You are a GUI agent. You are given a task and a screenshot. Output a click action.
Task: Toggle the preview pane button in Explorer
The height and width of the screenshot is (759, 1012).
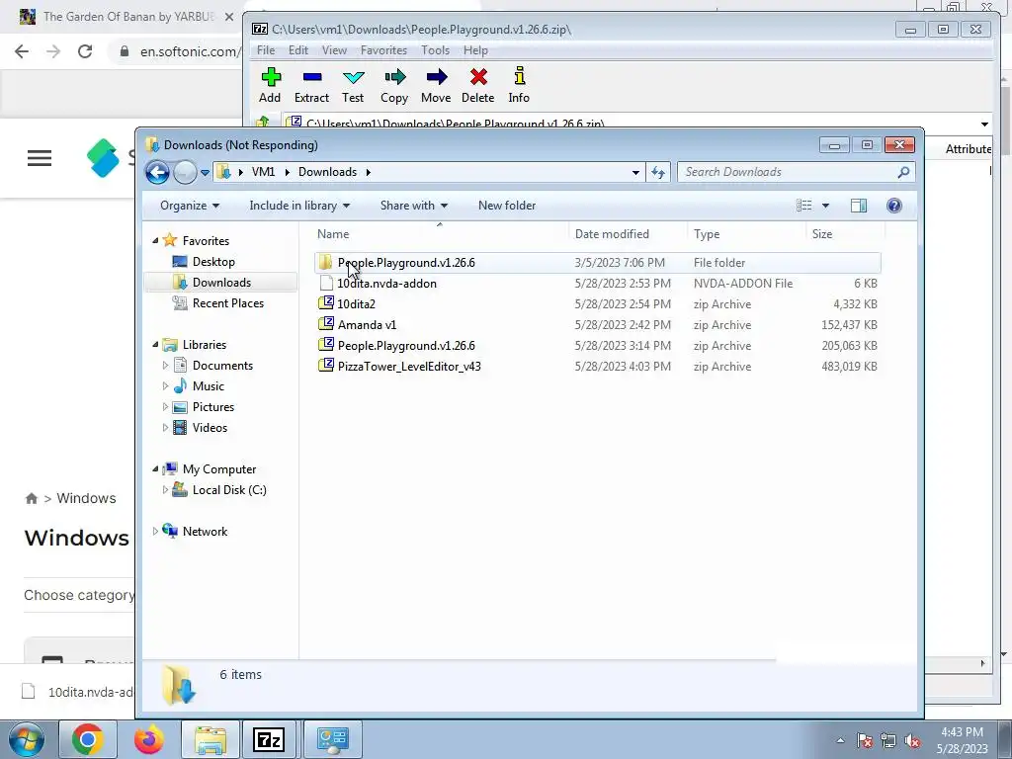[859, 206]
